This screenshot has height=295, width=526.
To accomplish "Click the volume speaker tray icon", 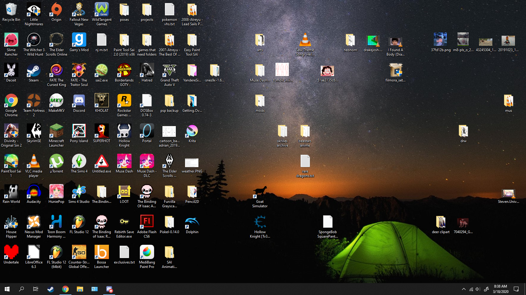I will [x=478, y=289].
